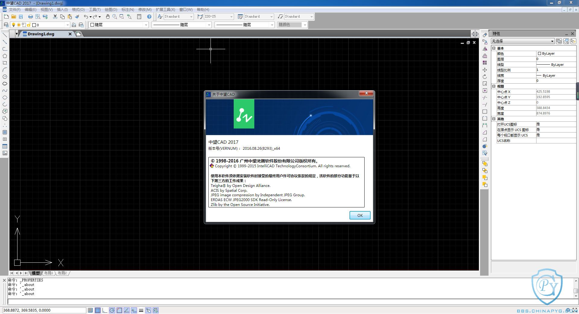Screen dimensions: 579x314
Task: Switch to the 布局1 layout tab
Action: [48, 273]
